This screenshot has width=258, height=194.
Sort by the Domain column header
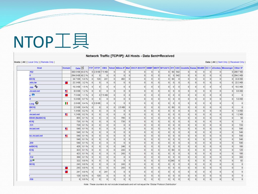coord(67,68)
